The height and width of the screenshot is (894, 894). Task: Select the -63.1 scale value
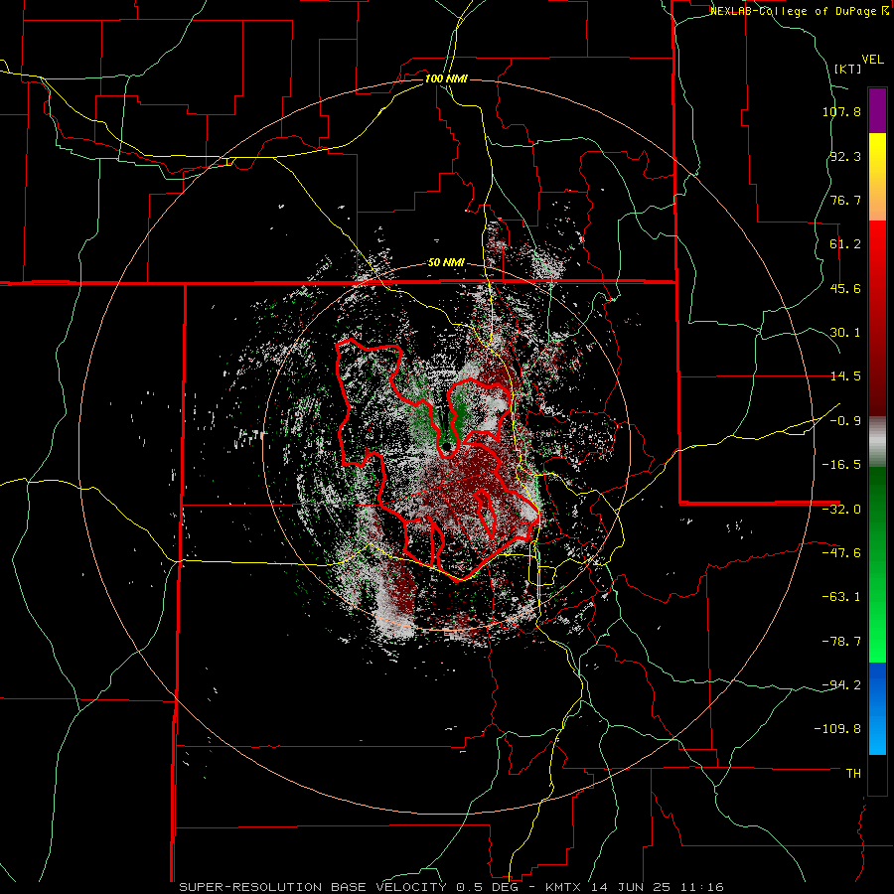[841, 597]
